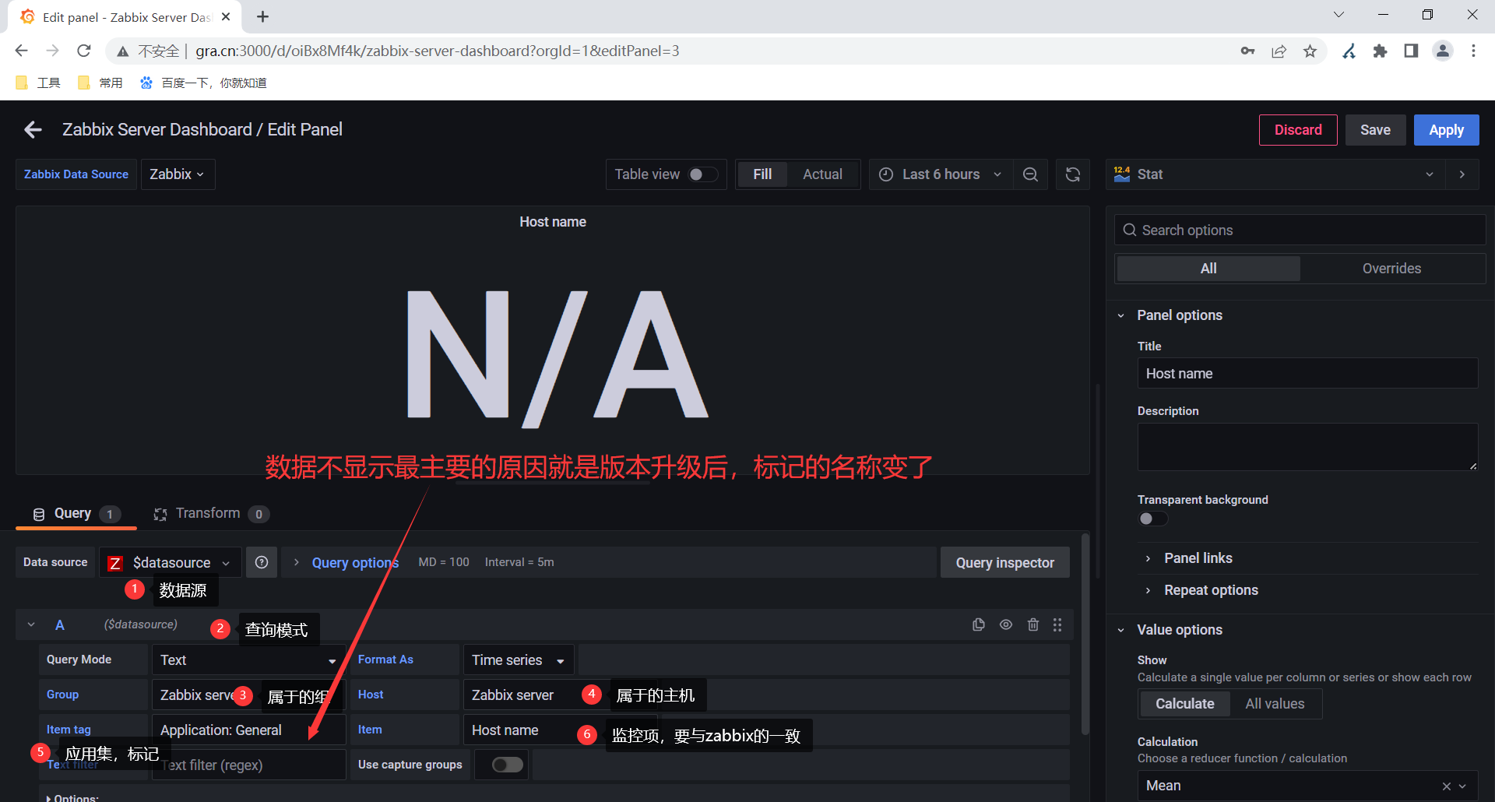
Task: Open the 百度一下 bookmark link
Action: click(x=203, y=83)
